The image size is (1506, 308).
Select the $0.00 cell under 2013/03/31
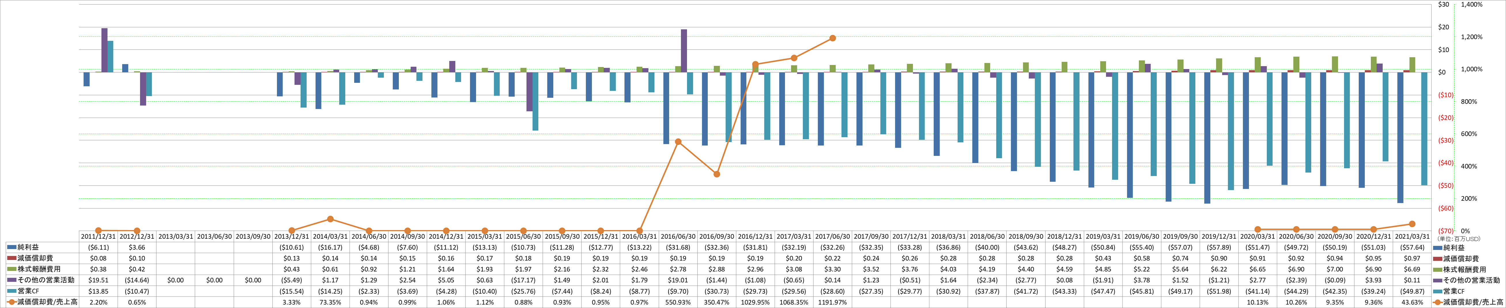click(175, 280)
